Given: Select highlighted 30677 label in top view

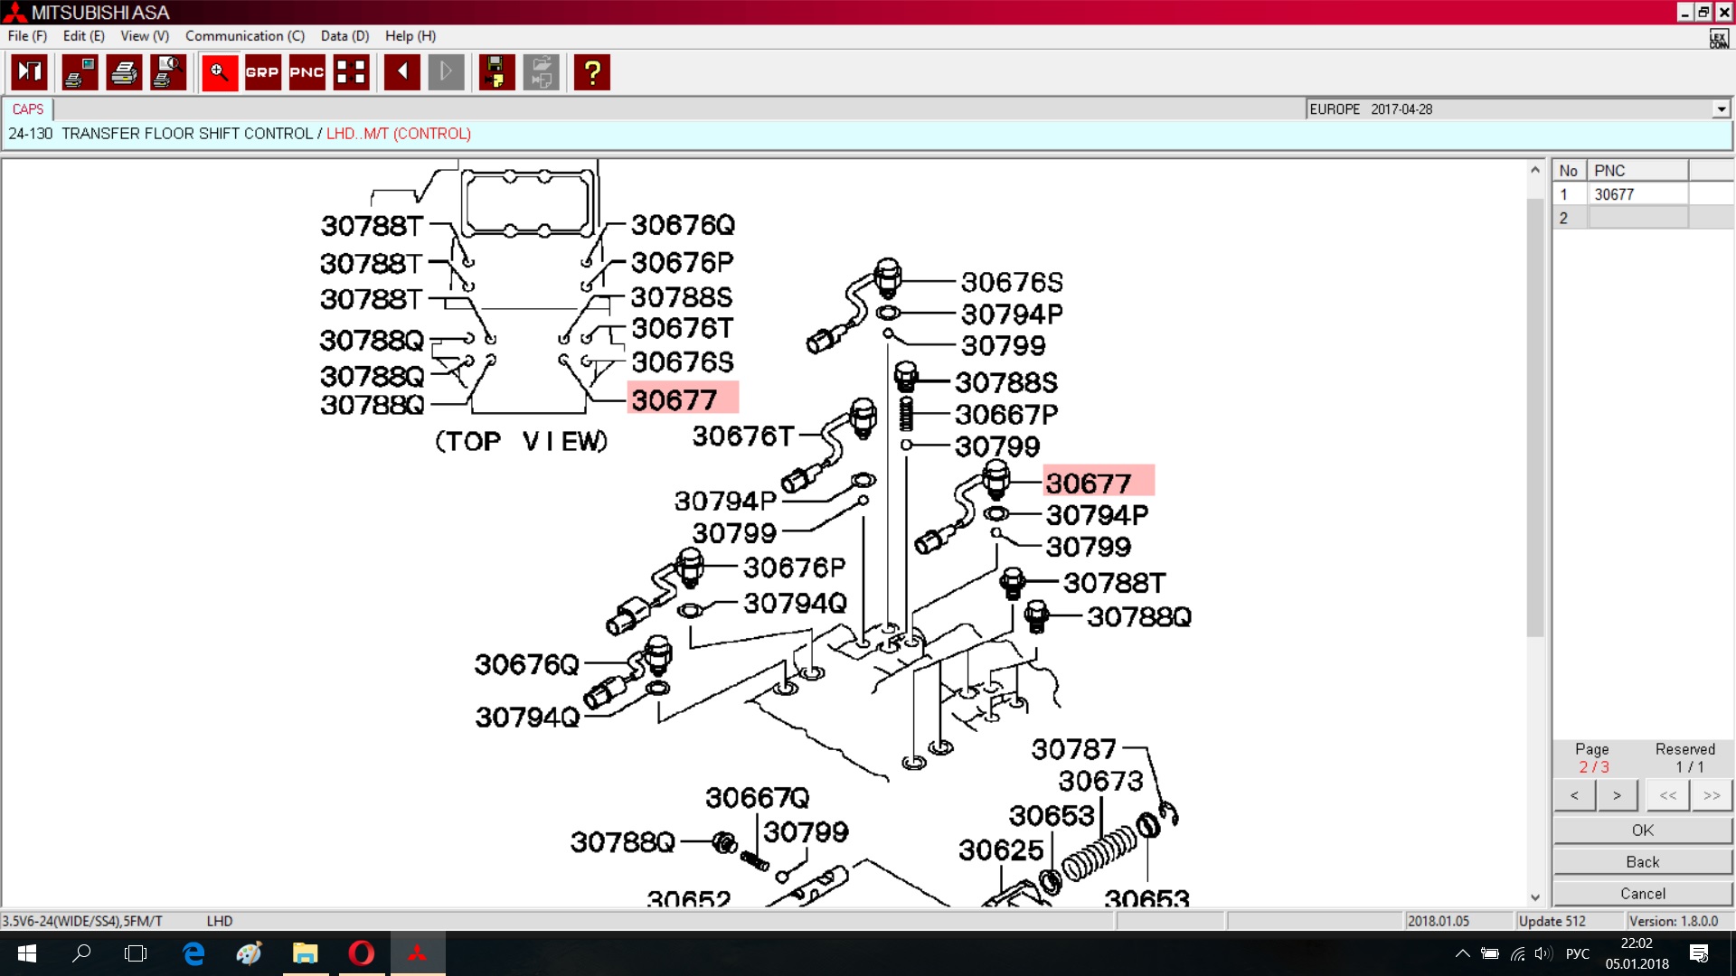Looking at the screenshot, I should click(x=682, y=399).
